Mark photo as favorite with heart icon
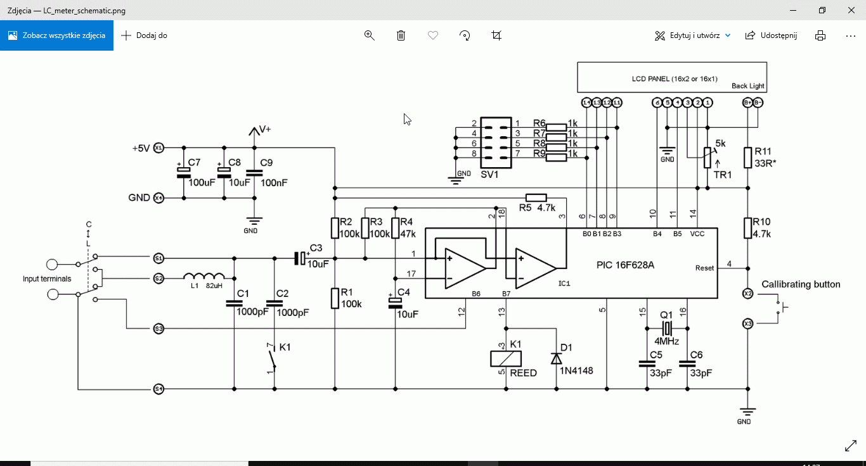The width and height of the screenshot is (866, 466). tap(433, 35)
